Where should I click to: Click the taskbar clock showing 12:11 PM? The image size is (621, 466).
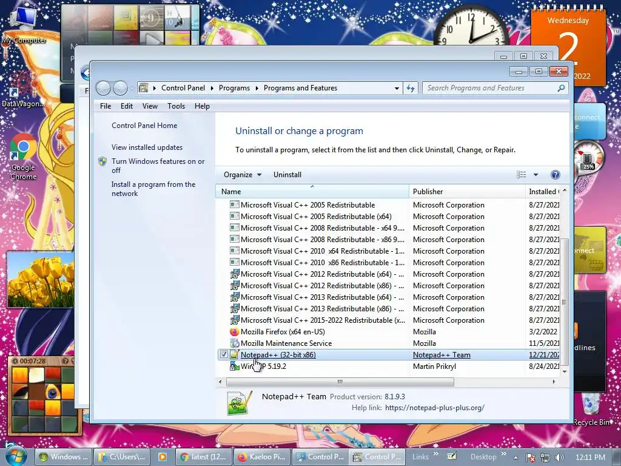pyautogui.click(x=590, y=458)
